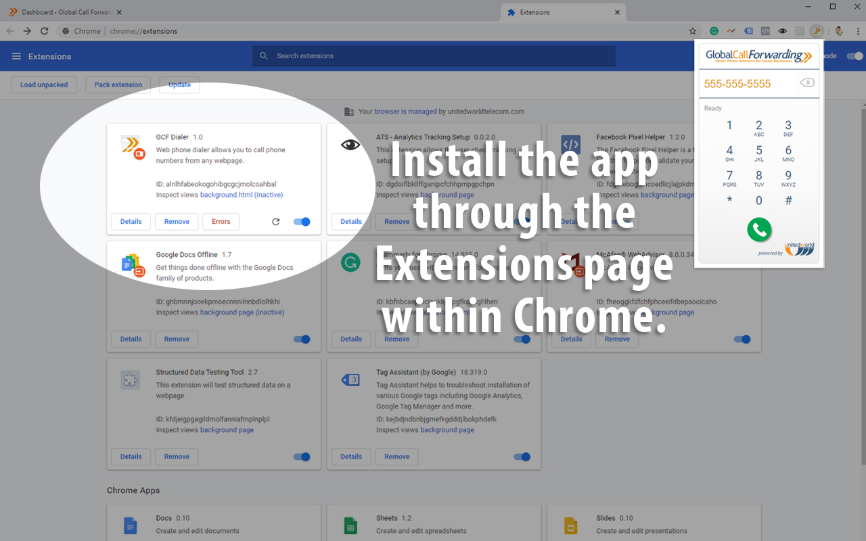Remove the Tag Assistant extension
Viewport: 866px width, 541px height.
pyautogui.click(x=397, y=457)
